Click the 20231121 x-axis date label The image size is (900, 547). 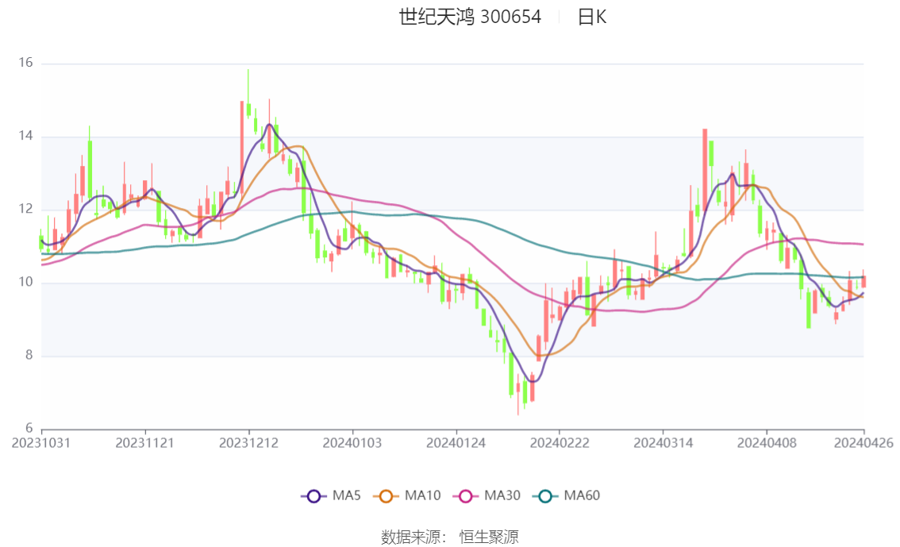click(x=144, y=443)
